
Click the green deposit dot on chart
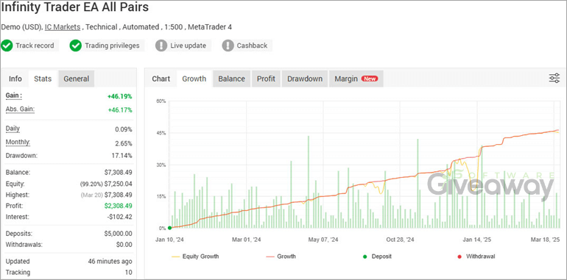pos(169,228)
